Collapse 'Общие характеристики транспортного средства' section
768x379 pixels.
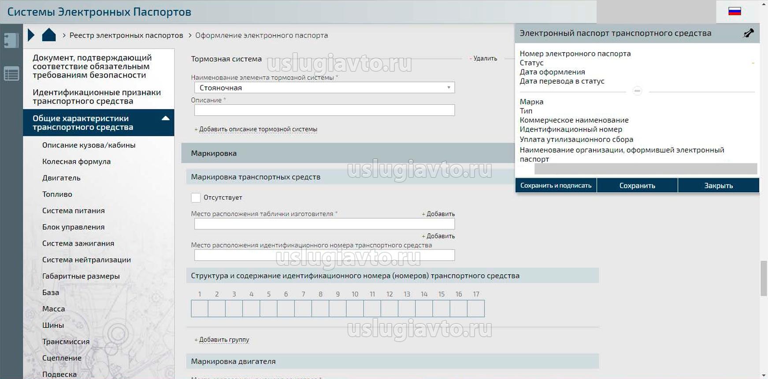coord(166,118)
